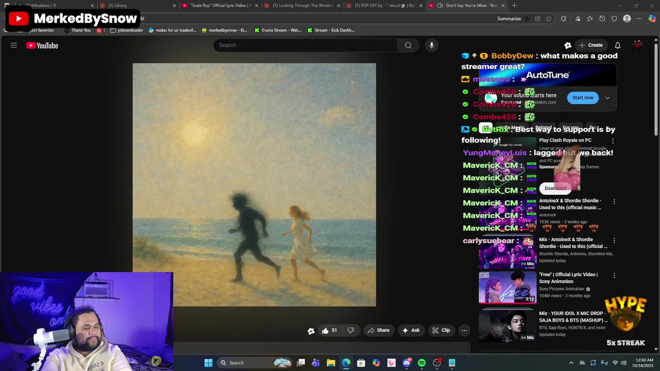Switch to Microsoft Edge on the taskbar
The width and height of the screenshot is (660, 371).
[x=346, y=363]
